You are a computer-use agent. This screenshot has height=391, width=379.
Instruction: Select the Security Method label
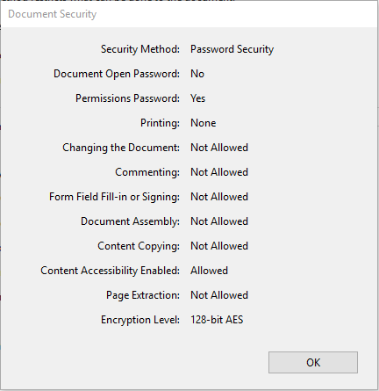tap(140, 49)
